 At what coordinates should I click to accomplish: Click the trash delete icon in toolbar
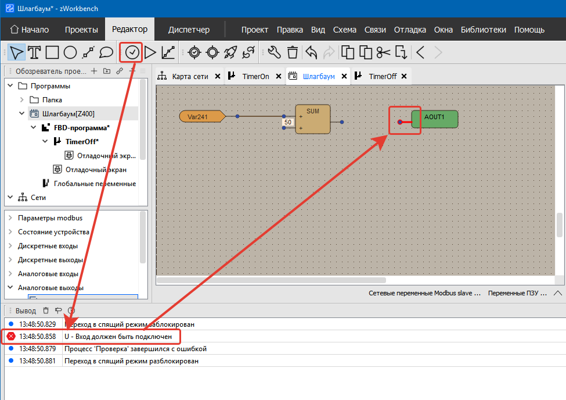[293, 52]
